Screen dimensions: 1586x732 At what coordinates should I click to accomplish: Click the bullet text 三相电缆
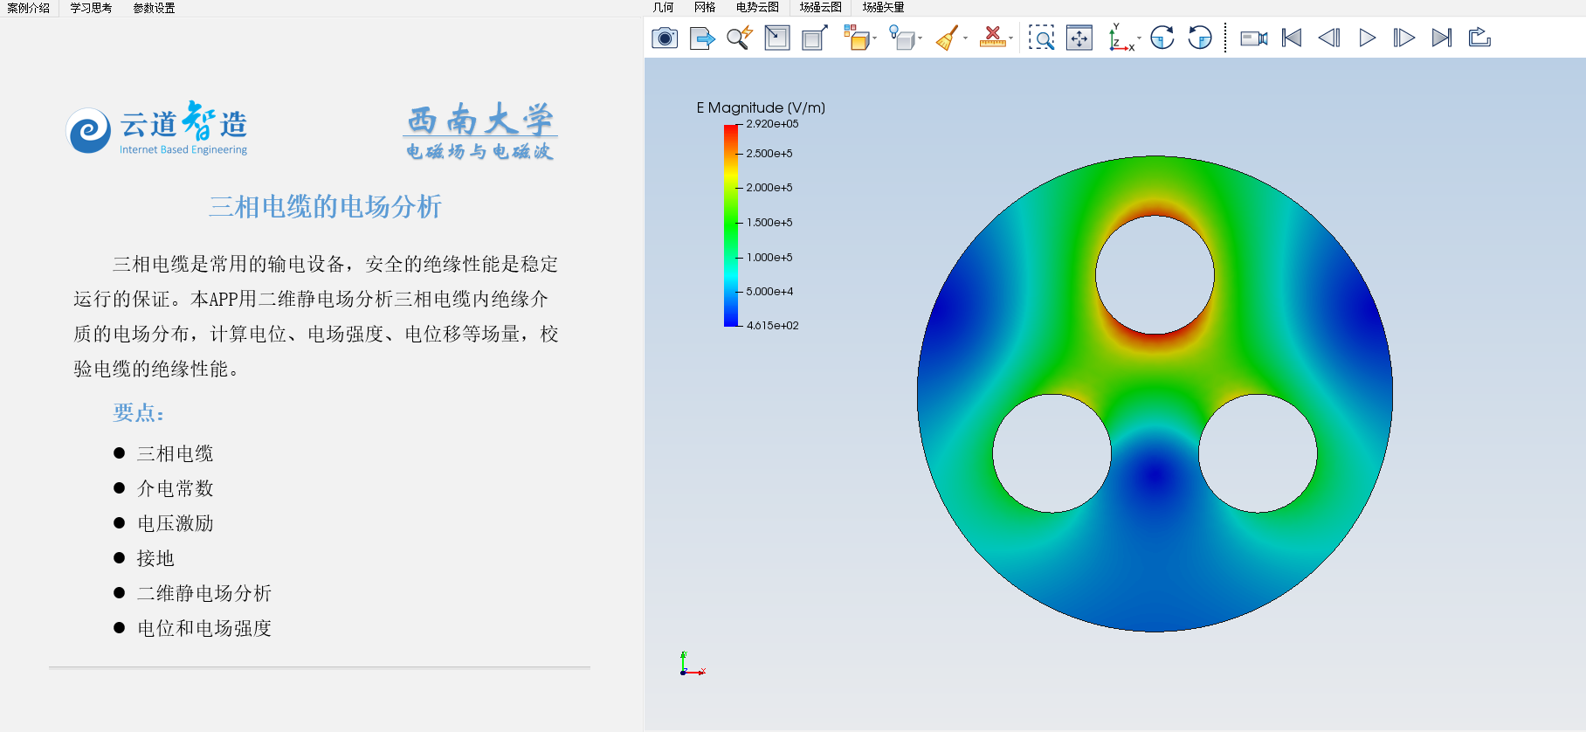point(176,453)
